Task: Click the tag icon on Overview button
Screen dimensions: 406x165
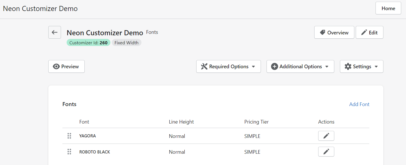Action: 322,32
